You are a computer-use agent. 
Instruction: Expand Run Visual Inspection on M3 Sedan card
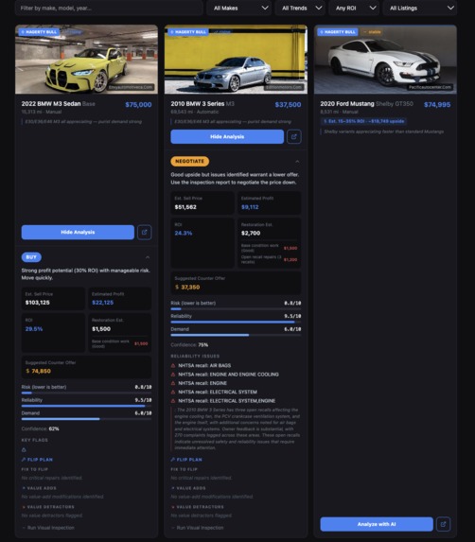48,528
